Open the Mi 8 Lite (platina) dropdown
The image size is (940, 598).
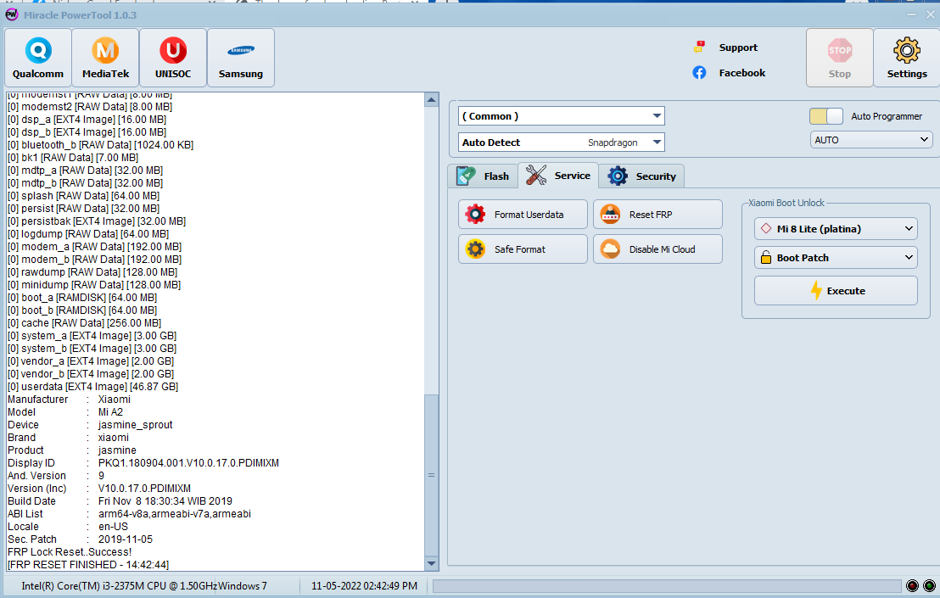[836, 229]
